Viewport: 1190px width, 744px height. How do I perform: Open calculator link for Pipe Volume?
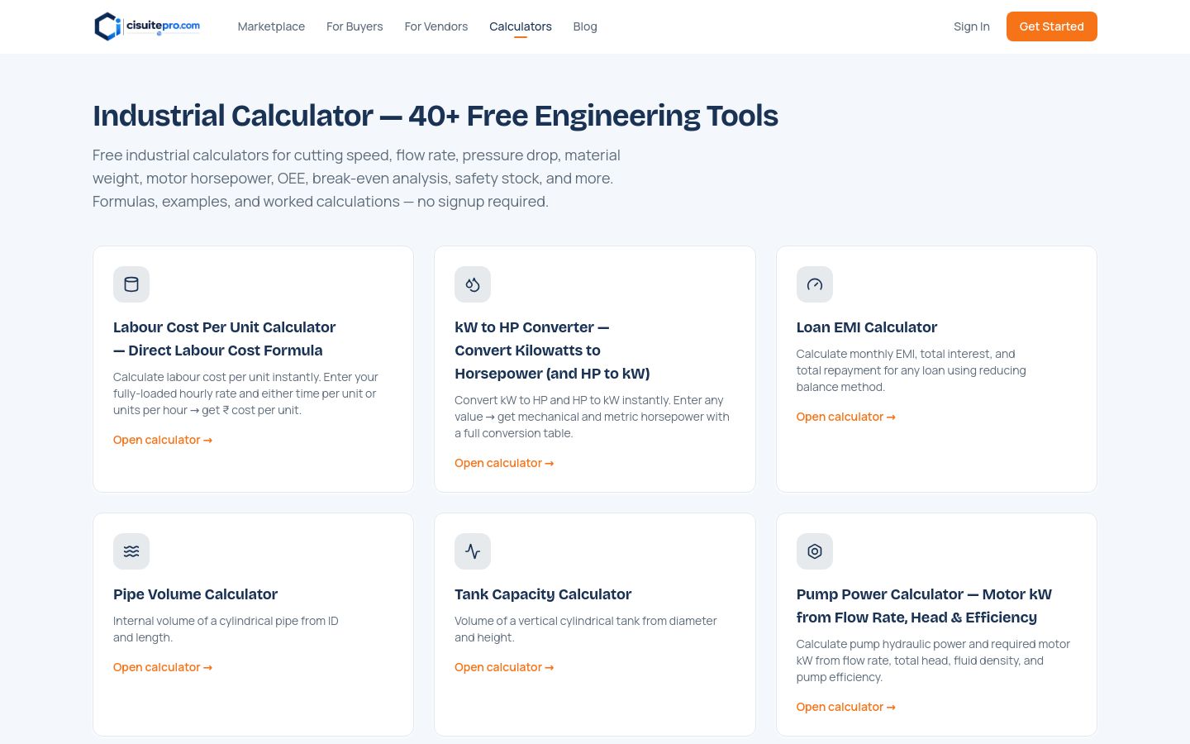[163, 667]
